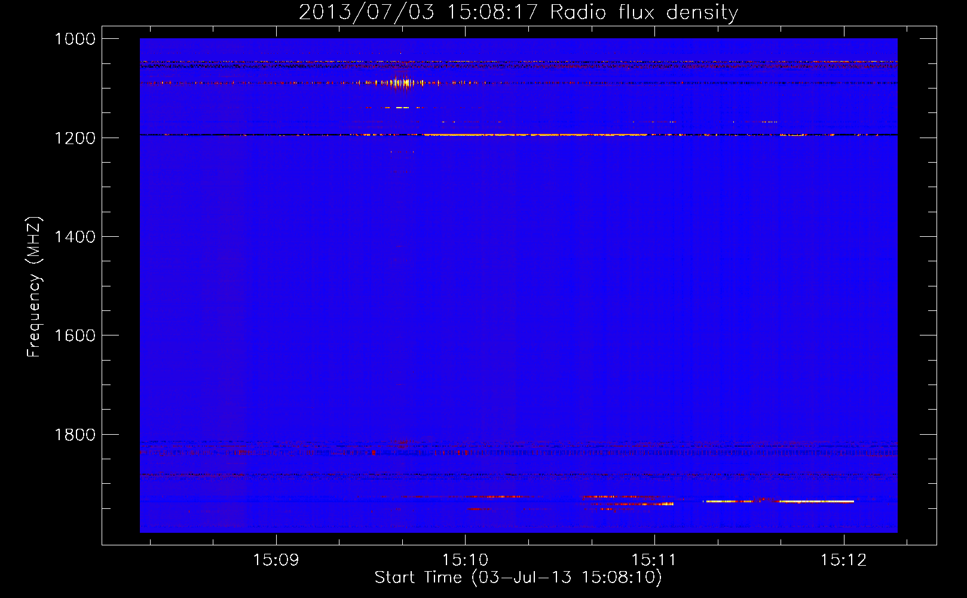The width and height of the screenshot is (967, 598).
Task: Click the 15:09 time tick label
Action: 276,560
